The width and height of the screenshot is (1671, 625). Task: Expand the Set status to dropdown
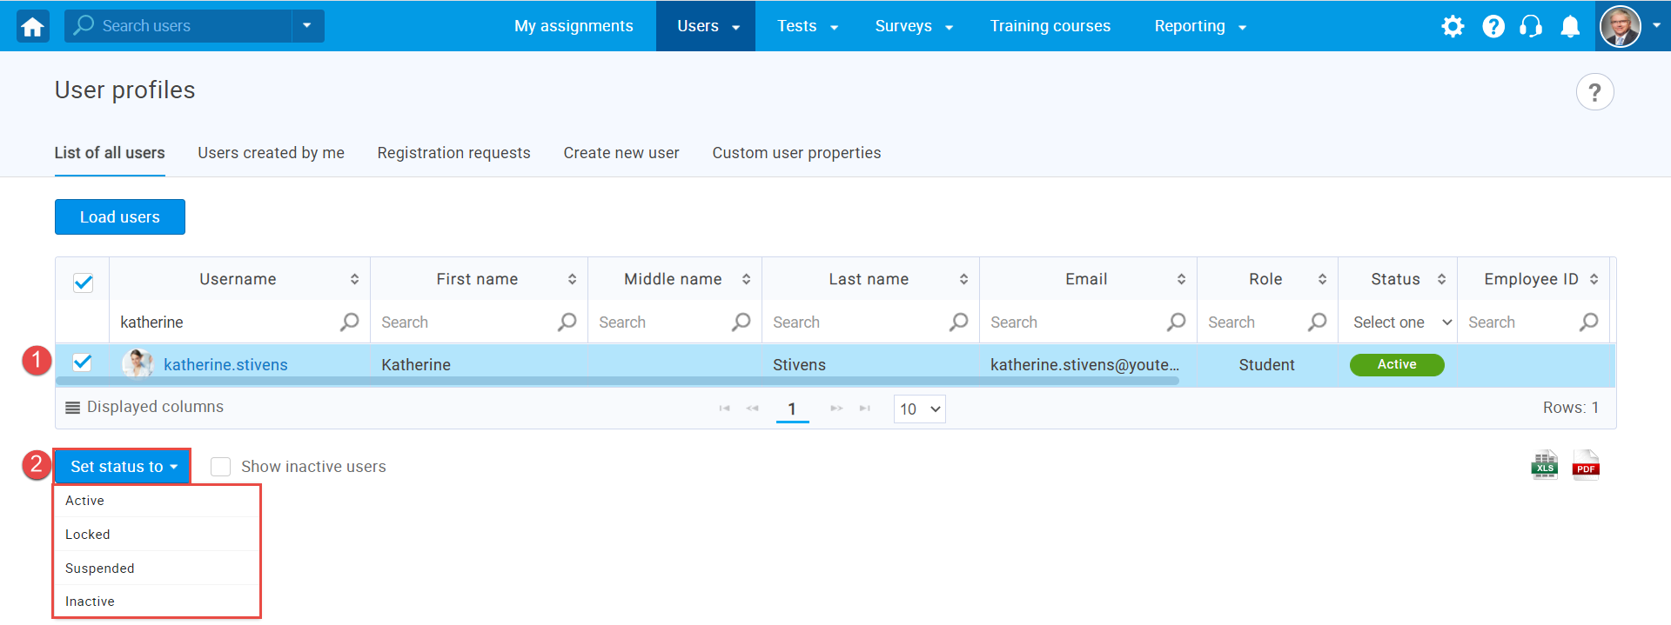tap(123, 467)
